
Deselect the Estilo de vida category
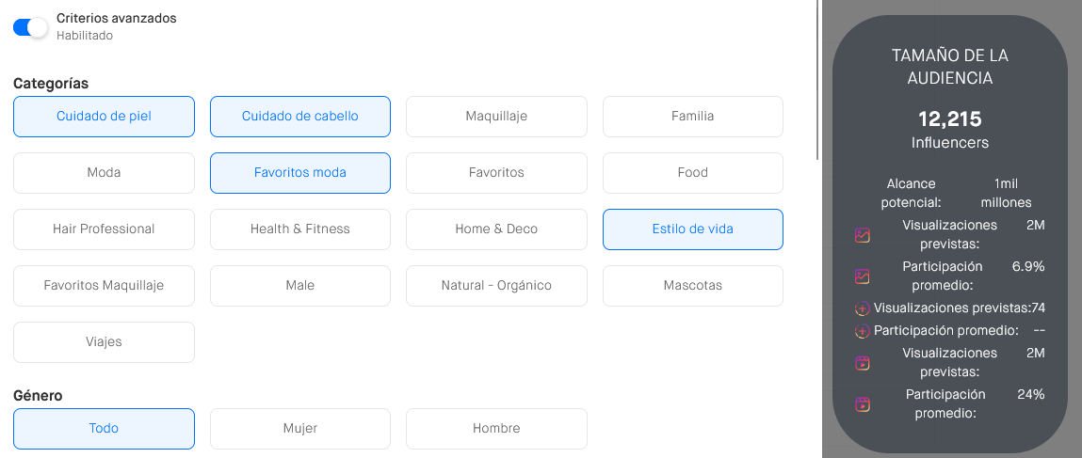click(x=693, y=229)
